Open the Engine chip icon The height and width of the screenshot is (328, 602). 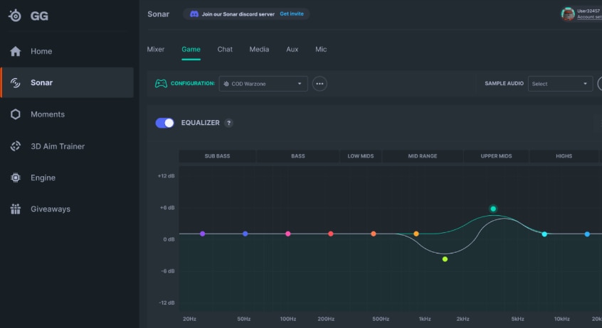[16, 177]
